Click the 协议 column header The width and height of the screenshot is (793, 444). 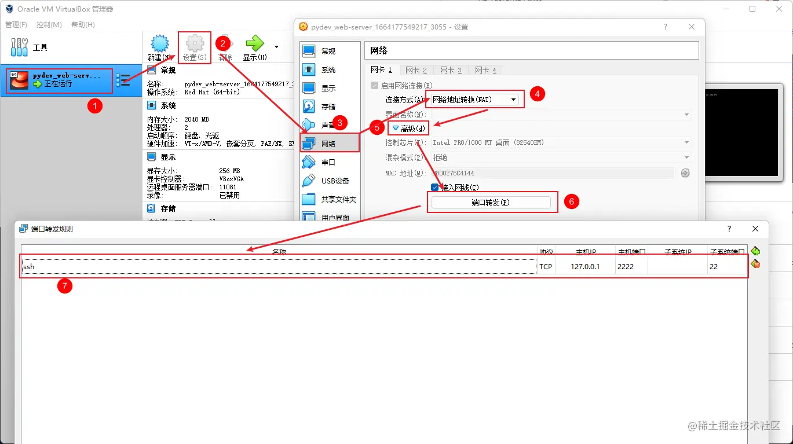[x=546, y=252]
